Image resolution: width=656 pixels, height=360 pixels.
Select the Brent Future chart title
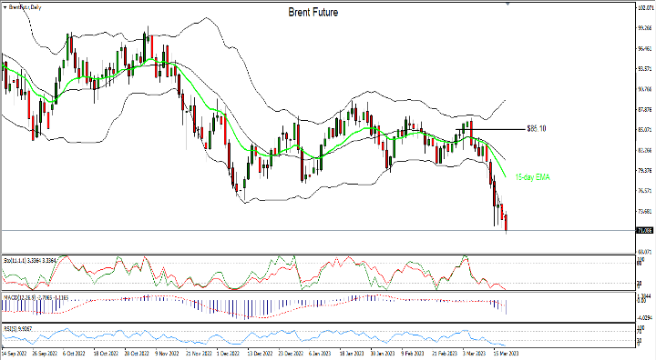[x=313, y=12]
